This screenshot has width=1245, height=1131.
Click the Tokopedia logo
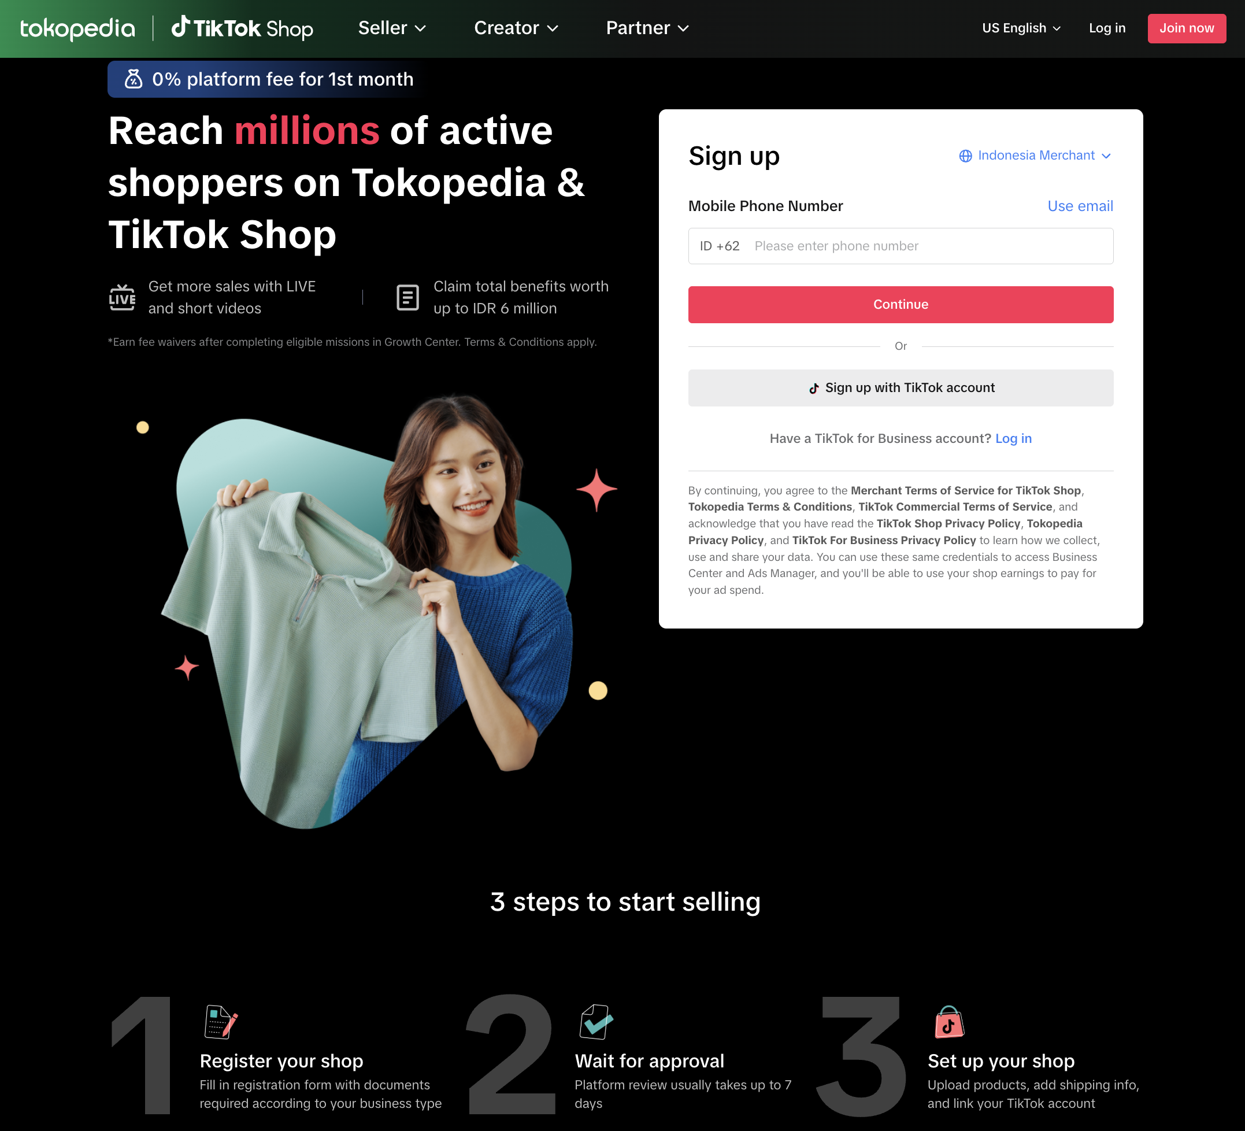(77, 28)
